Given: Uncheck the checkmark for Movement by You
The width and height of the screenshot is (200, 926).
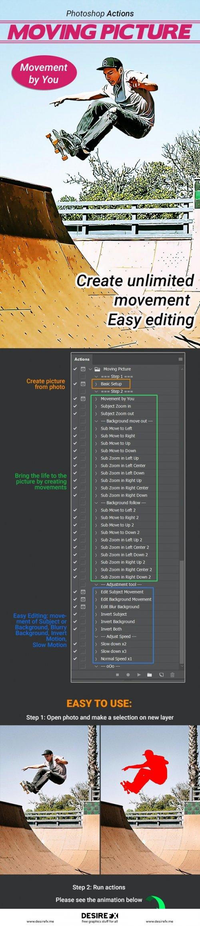Looking at the screenshot, I should coord(75,399).
